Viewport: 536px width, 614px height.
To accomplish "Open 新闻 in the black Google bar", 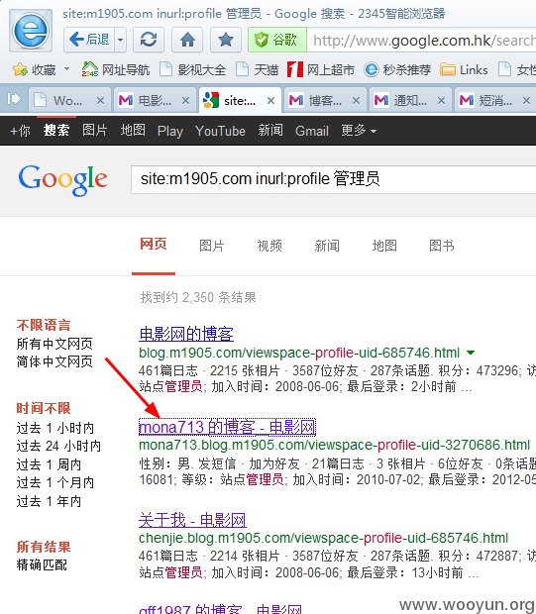I will [x=270, y=131].
